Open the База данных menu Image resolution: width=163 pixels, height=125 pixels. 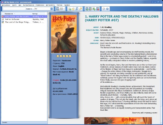tap(6, 5)
